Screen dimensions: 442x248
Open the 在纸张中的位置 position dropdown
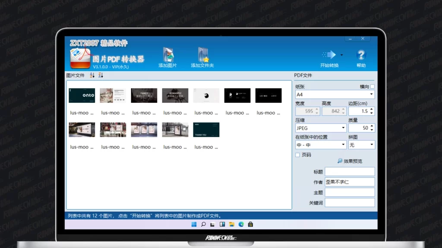tap(344, 145)
